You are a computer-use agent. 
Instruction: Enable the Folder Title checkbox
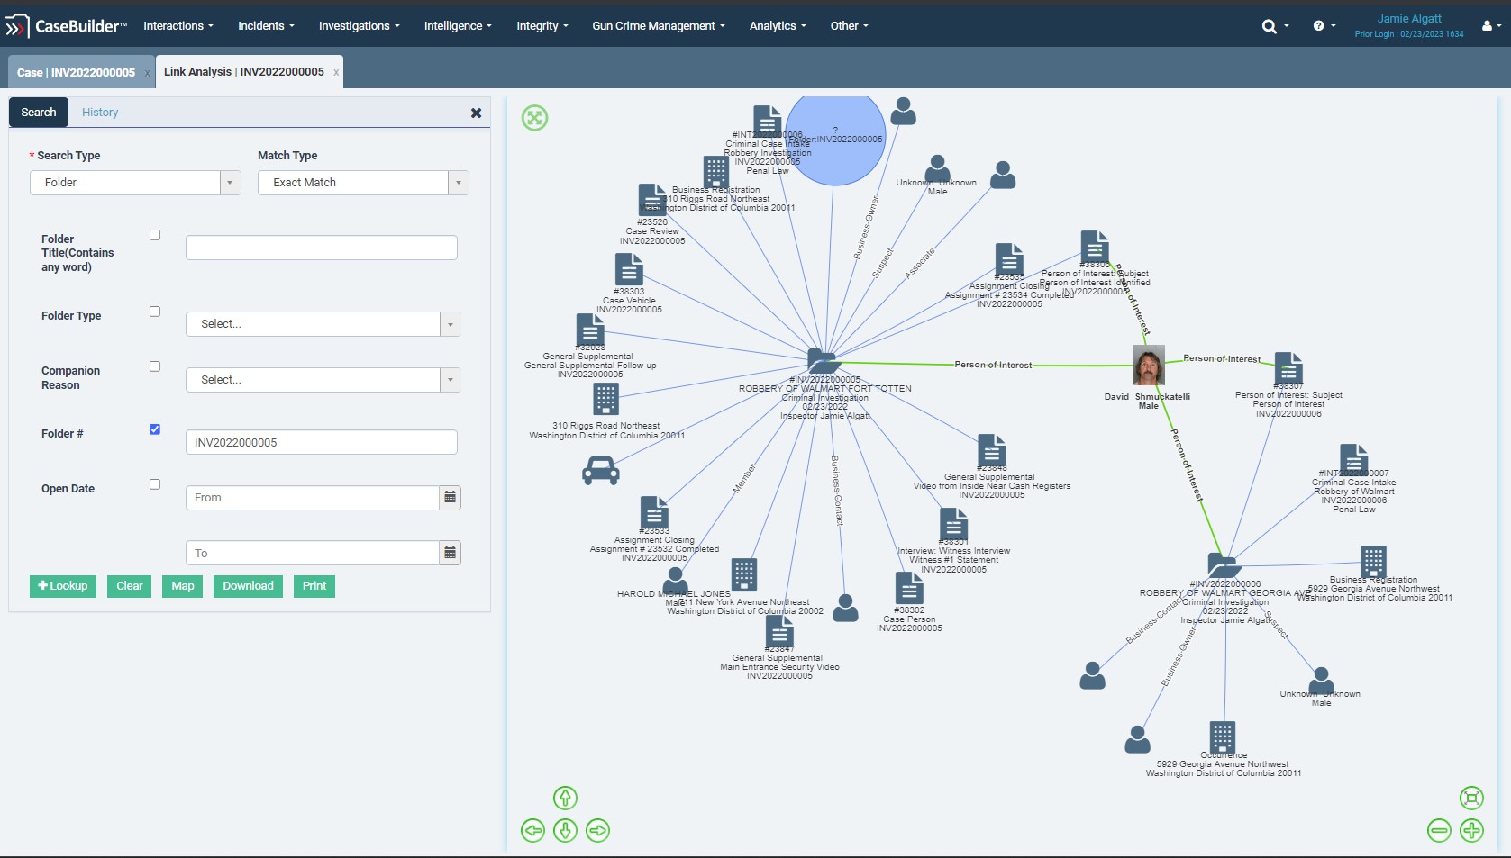click(x=155, y=235)
